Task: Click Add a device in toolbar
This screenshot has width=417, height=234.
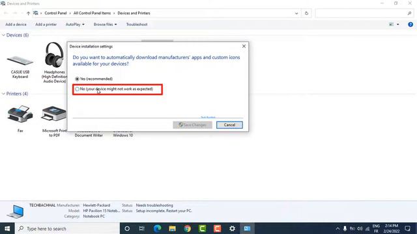Action: click(x=16, y=25)
